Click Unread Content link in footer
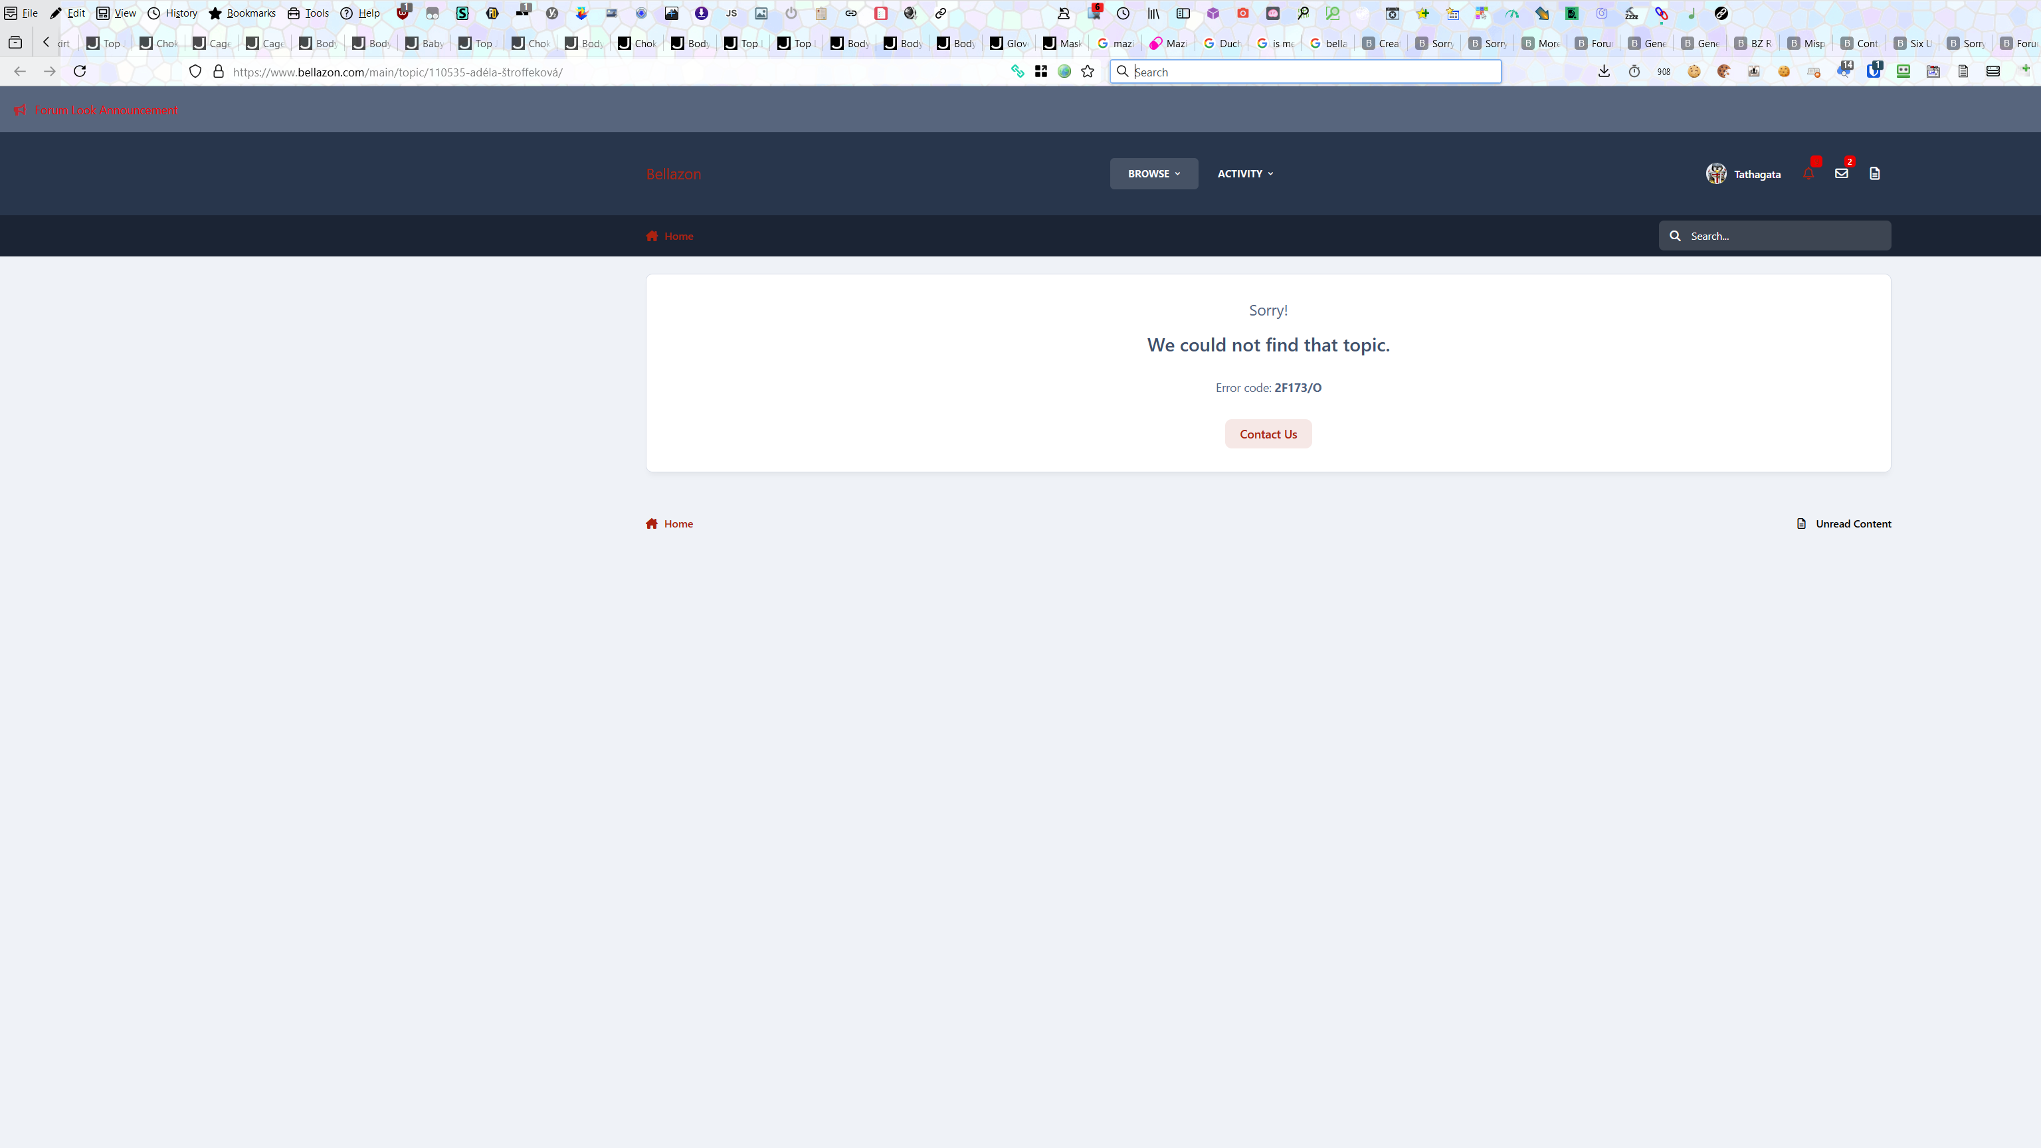 click(x=1852, y=524)
